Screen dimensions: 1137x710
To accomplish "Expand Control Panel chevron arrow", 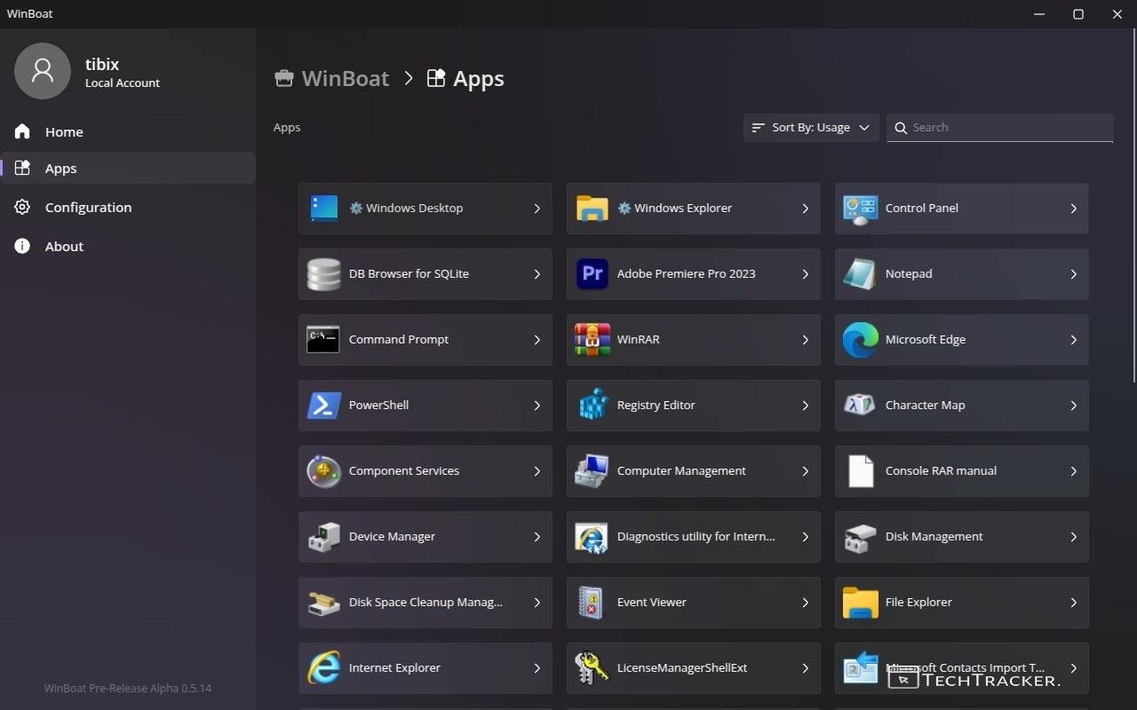I will 1073,209.
